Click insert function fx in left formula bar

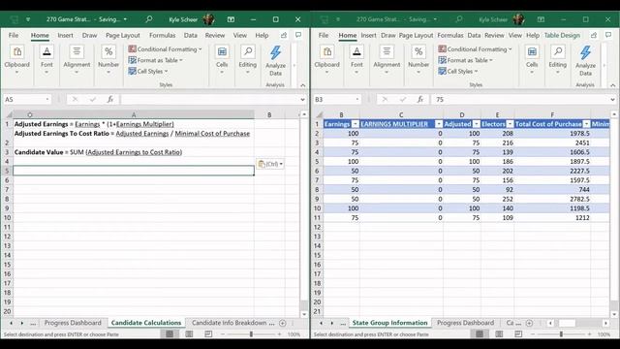[x=110, y=99]
